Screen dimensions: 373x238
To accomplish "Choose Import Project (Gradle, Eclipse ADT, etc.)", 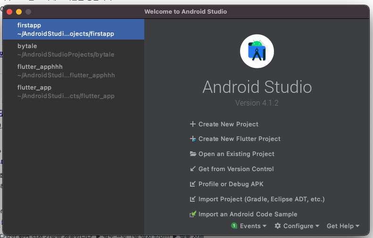I will pyautogui.click(x=261, y=199).
